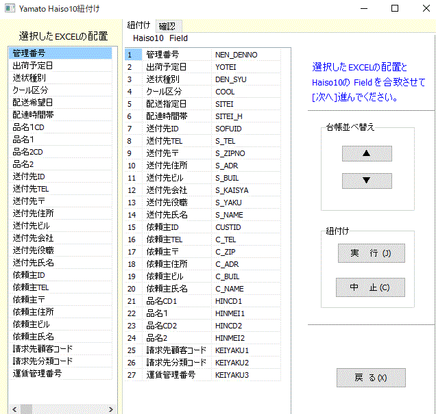436x414 pixels.
Task: Click the down arrow reorder button
Action: coord(367,181)
